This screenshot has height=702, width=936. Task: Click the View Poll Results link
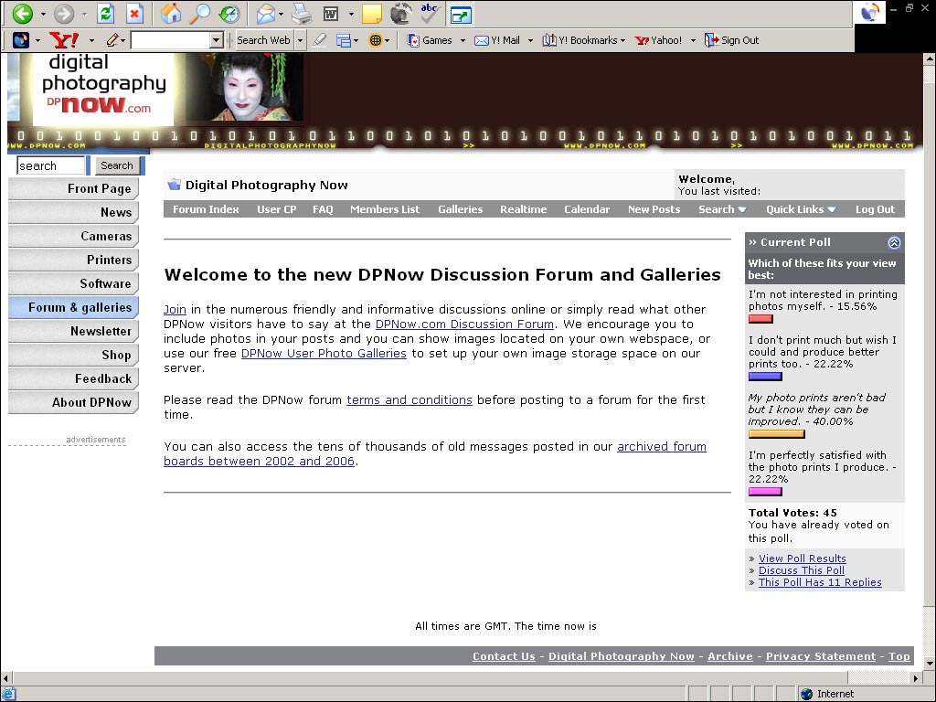coord(802,558)
